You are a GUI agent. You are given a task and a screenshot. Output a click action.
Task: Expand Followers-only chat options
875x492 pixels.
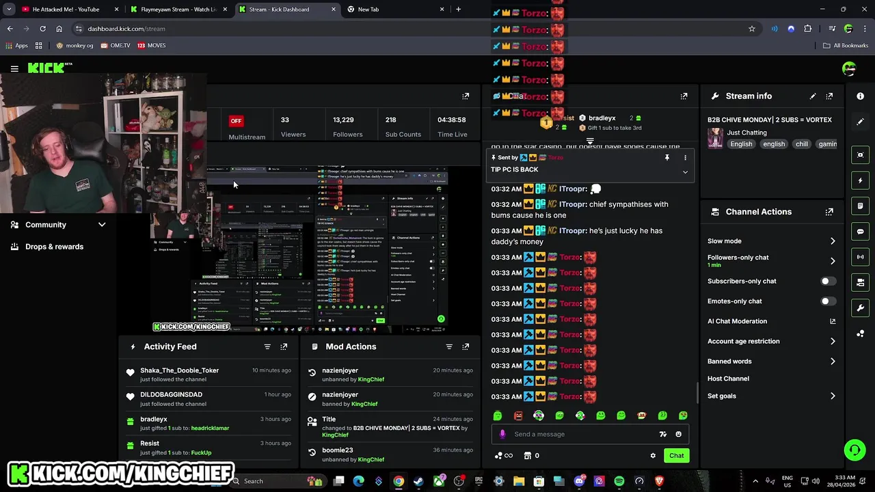pyautogui.click(x=833, y=261)
